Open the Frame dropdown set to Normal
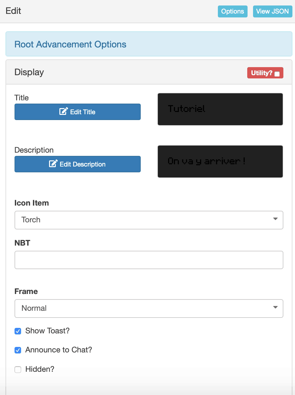 point(149,309)
